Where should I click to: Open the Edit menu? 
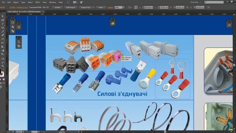coord(9,2)
